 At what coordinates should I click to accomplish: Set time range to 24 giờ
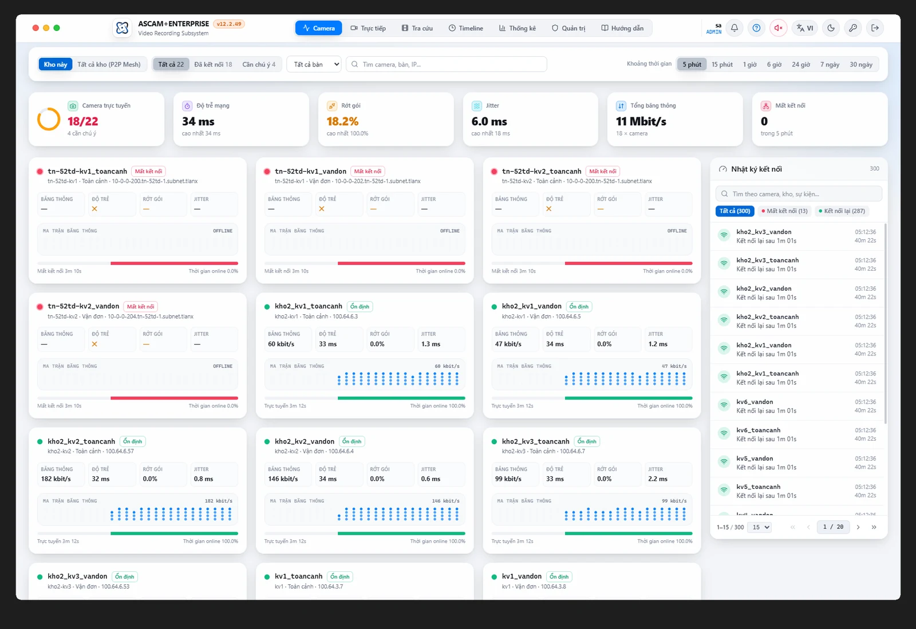pos(801,65)
